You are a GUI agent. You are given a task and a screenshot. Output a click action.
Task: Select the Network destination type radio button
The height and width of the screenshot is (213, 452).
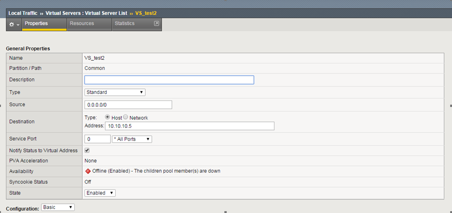click(125, 118)
